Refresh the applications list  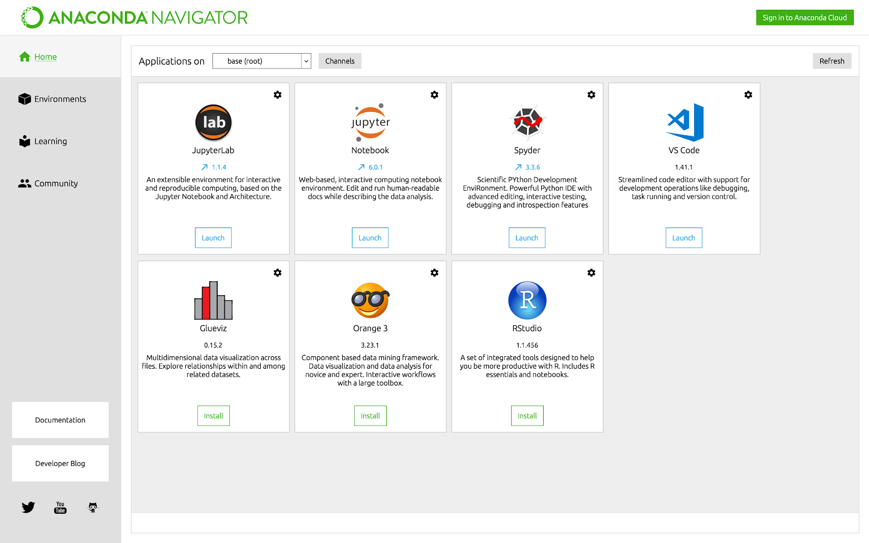(832, 61)
